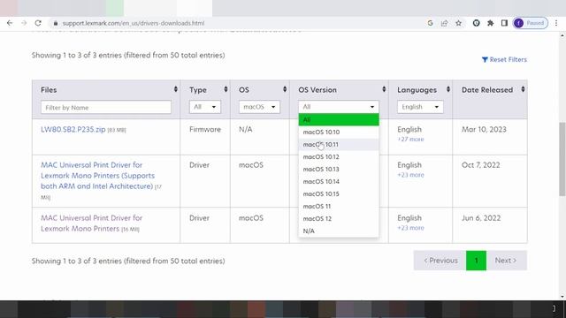This screenshot has width=566, height=318.
Task: Go back with the browser back arrow
Action: point(10,23)
